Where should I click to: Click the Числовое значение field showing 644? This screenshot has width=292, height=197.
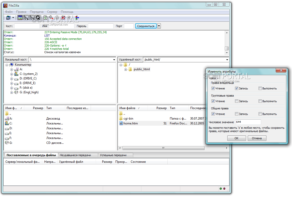(248, 122)
